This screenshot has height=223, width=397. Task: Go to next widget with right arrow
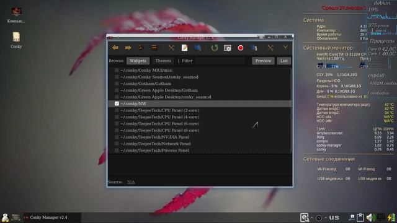point(128,48)
